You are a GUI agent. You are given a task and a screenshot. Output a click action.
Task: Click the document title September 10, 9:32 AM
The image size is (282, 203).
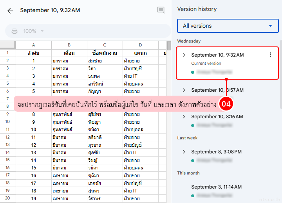[50, 11]
